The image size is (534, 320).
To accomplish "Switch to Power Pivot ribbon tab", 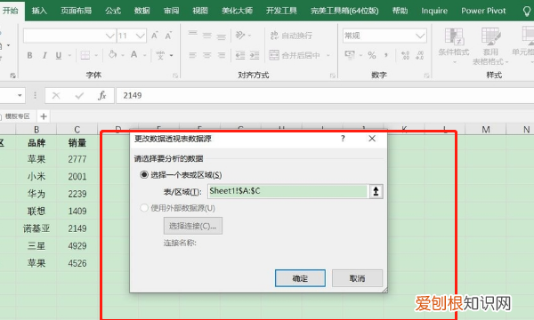I will [483, 11].
